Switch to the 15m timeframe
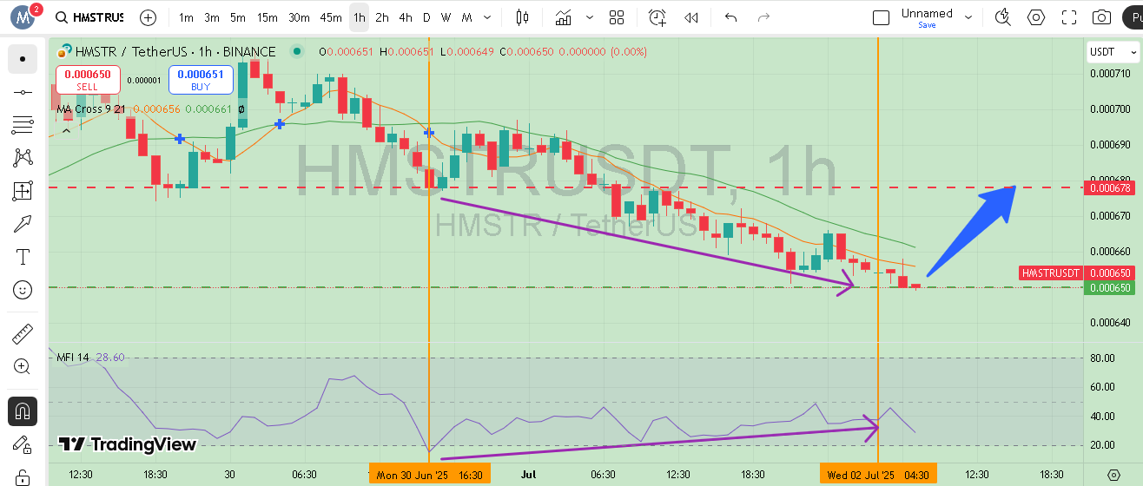The width and height of the screenshot is (1143, 486). (268, 17)
